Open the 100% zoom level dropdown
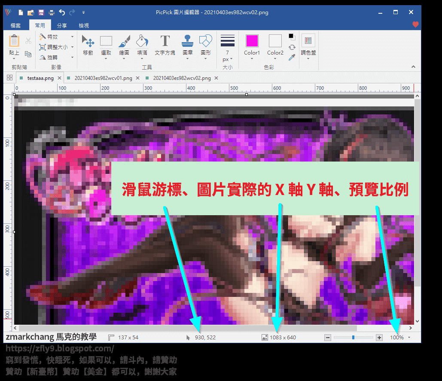This screenshot has width=442, height=381. [x=409, y=337]
